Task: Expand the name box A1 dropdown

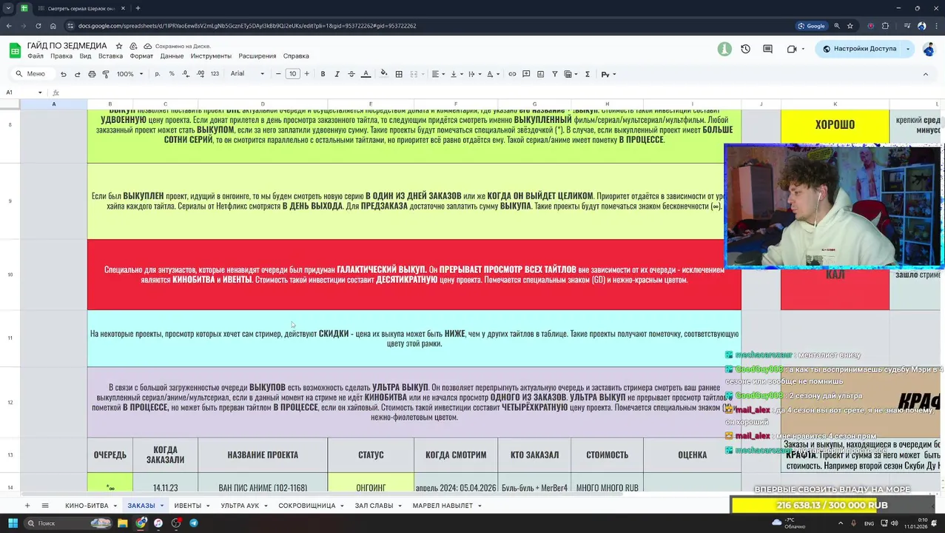Action: (40, 93)
